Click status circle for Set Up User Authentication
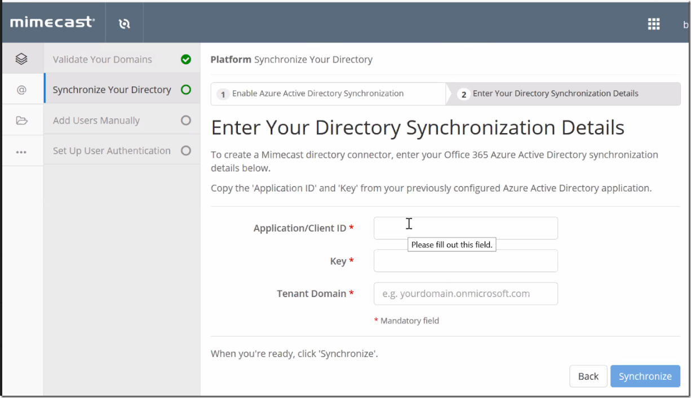 click(x=186, y=151)
